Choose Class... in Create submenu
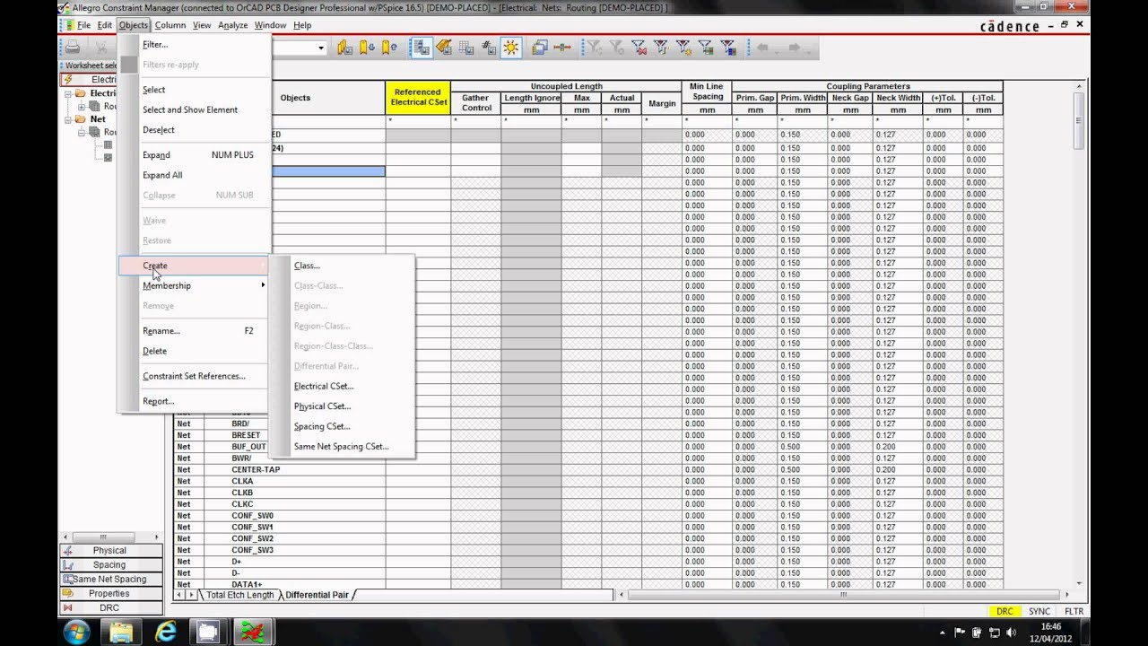This screenshot has height=646, width=1148. click(x=343, y=266)
